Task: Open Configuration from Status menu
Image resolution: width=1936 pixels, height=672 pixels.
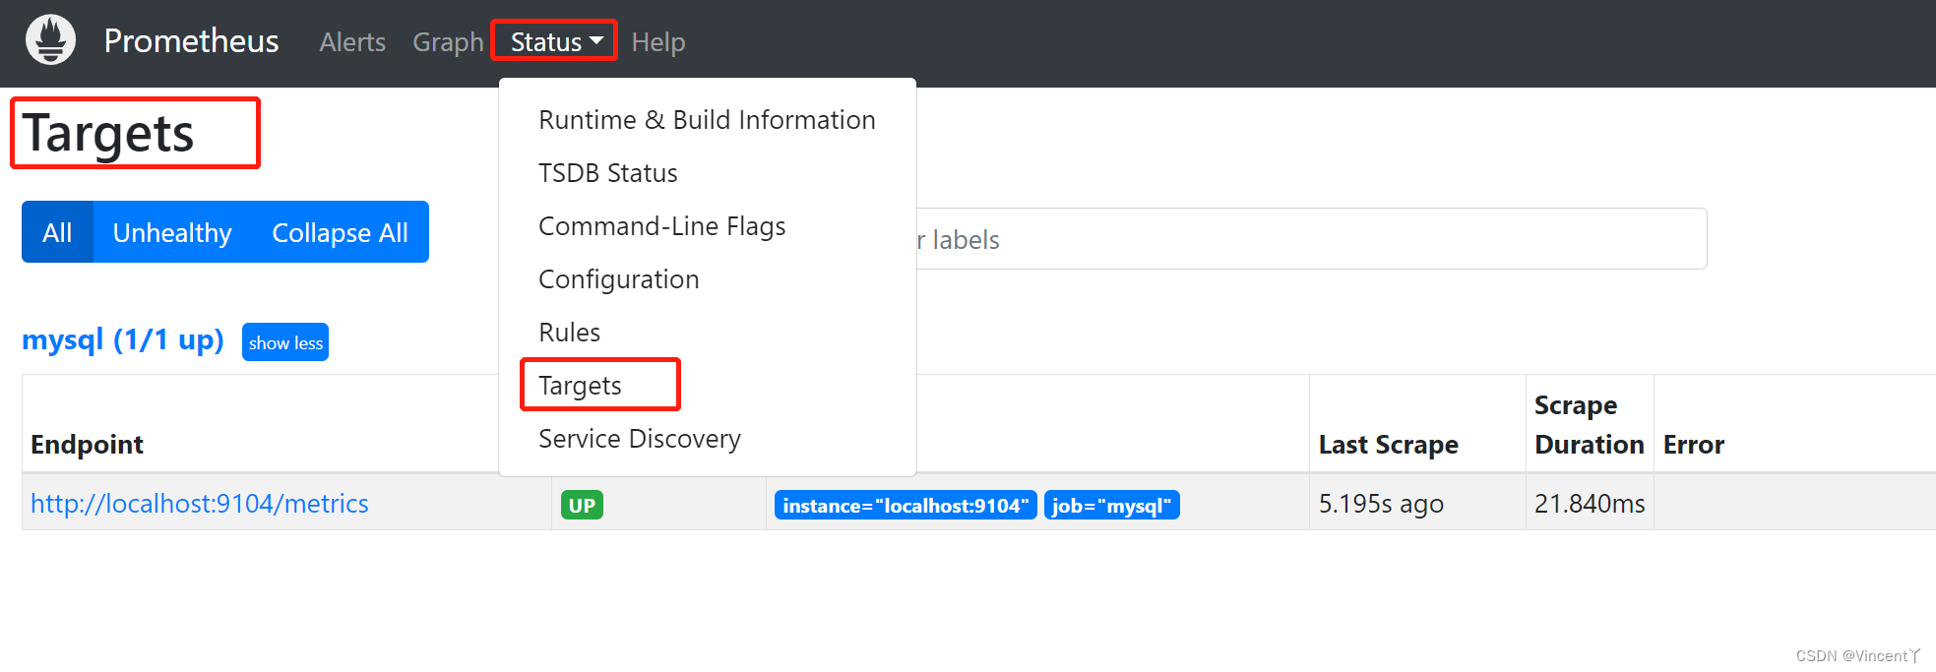Action: [618, 279]
